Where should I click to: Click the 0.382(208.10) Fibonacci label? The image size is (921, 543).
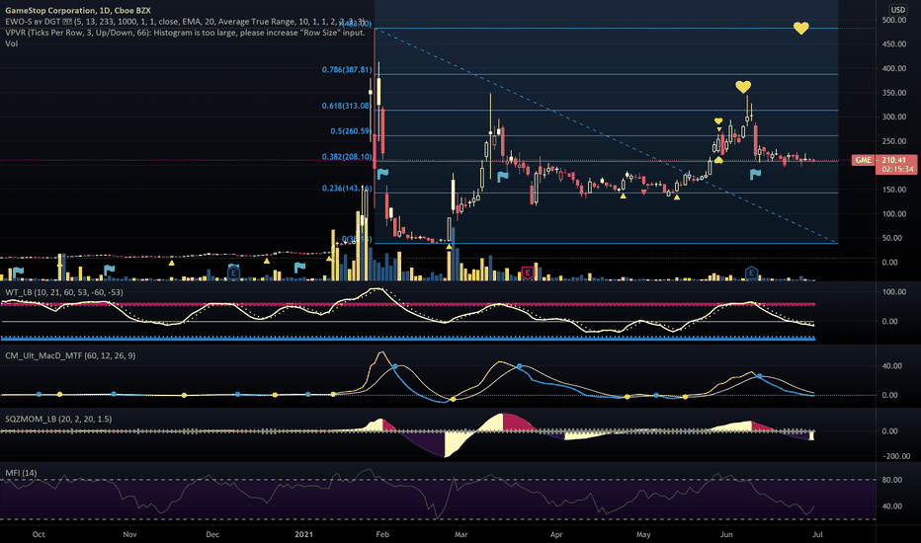click(347, 157)
